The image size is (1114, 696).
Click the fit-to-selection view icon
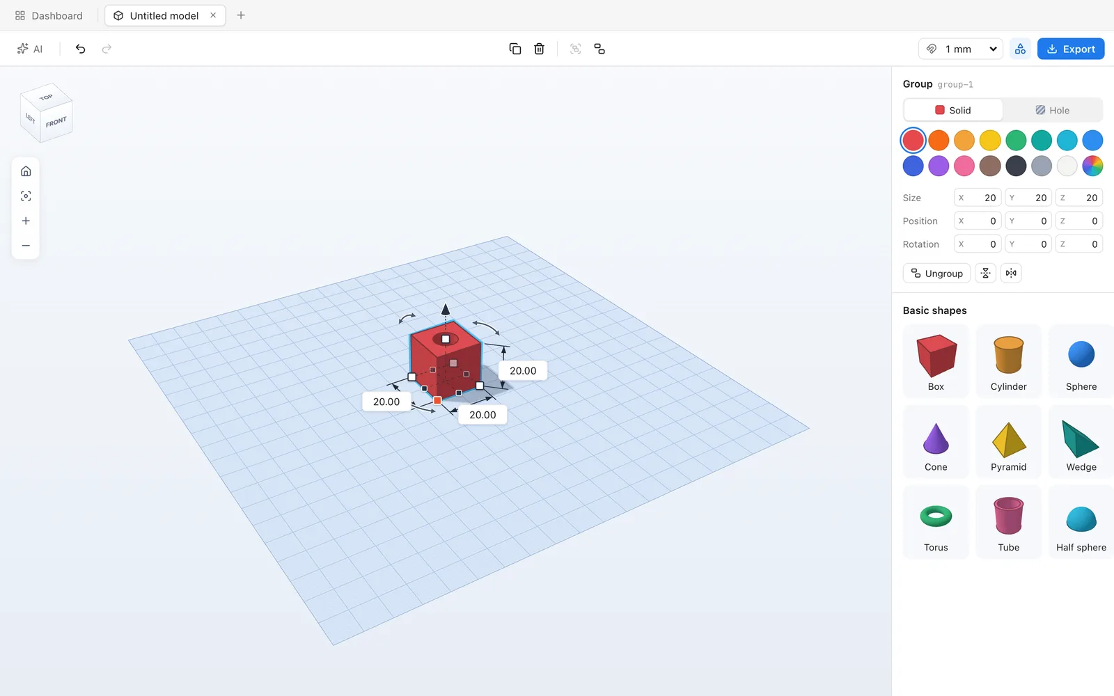26,196
